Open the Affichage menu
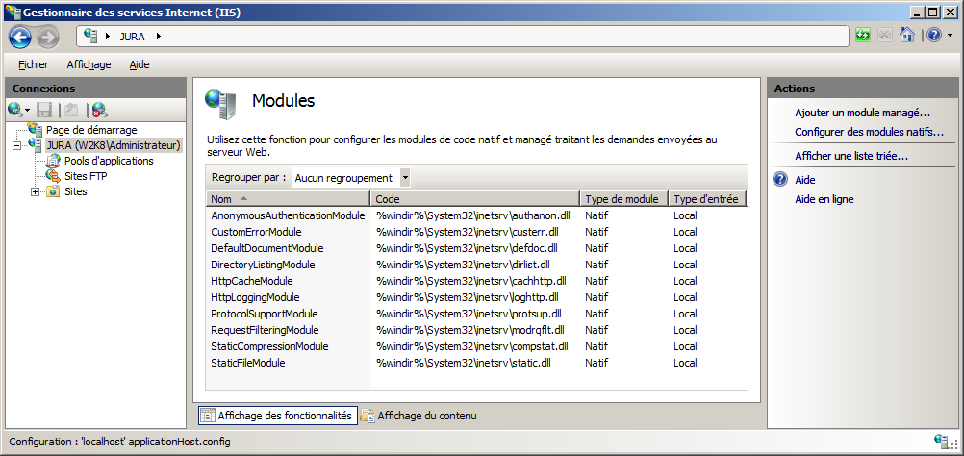The image size is (964, 456). (89, 64)
